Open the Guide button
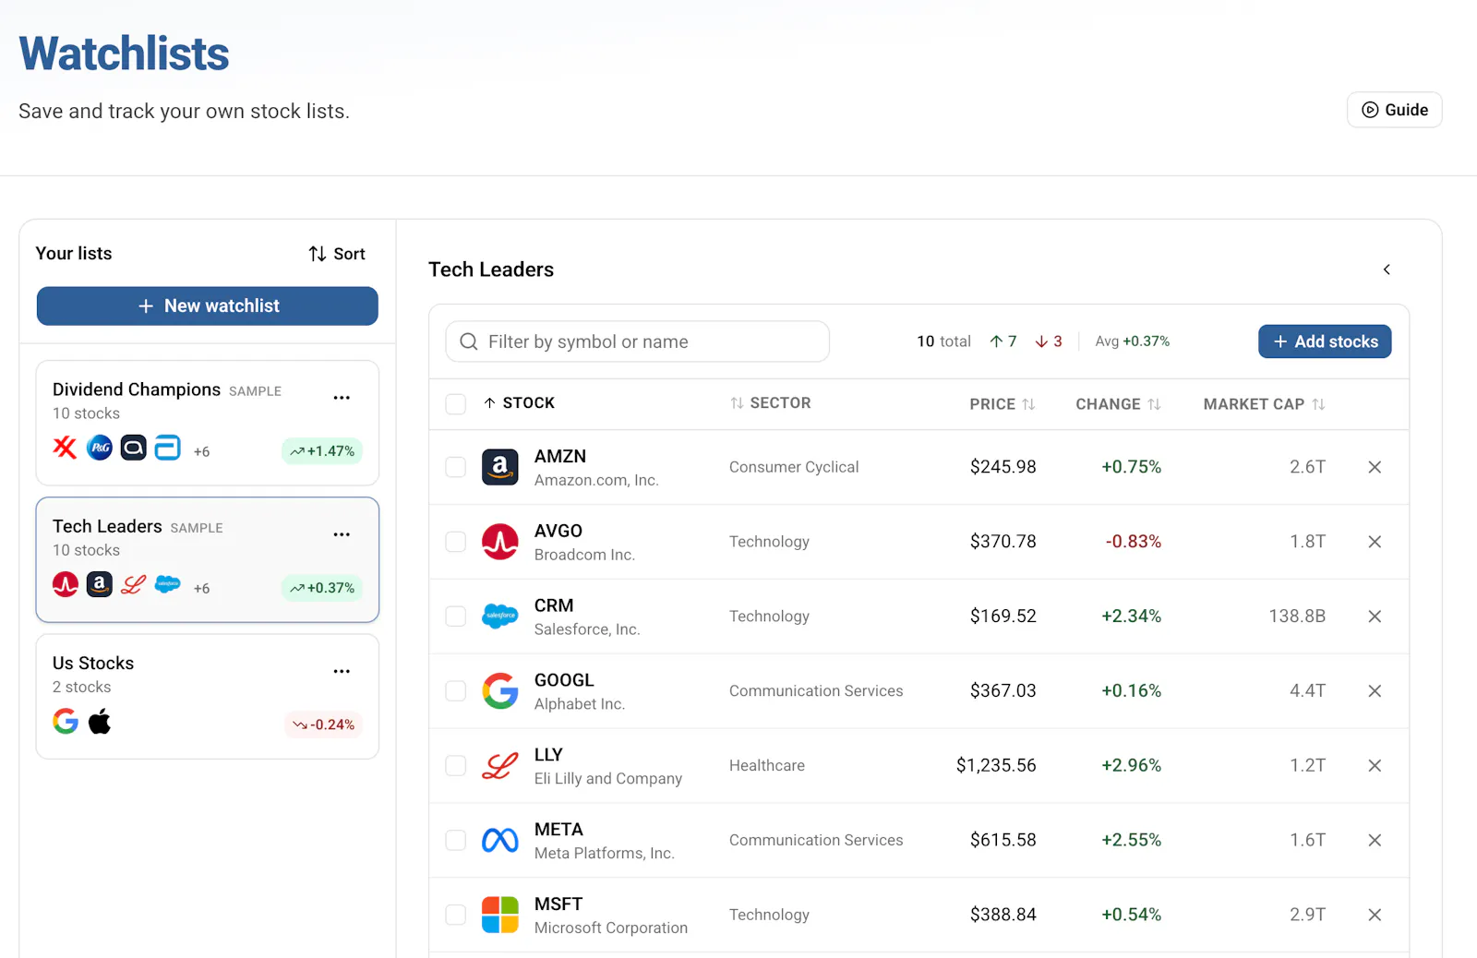Image resolution: width=1477 pixels, height=958 pixels. tap(1394, 110)
